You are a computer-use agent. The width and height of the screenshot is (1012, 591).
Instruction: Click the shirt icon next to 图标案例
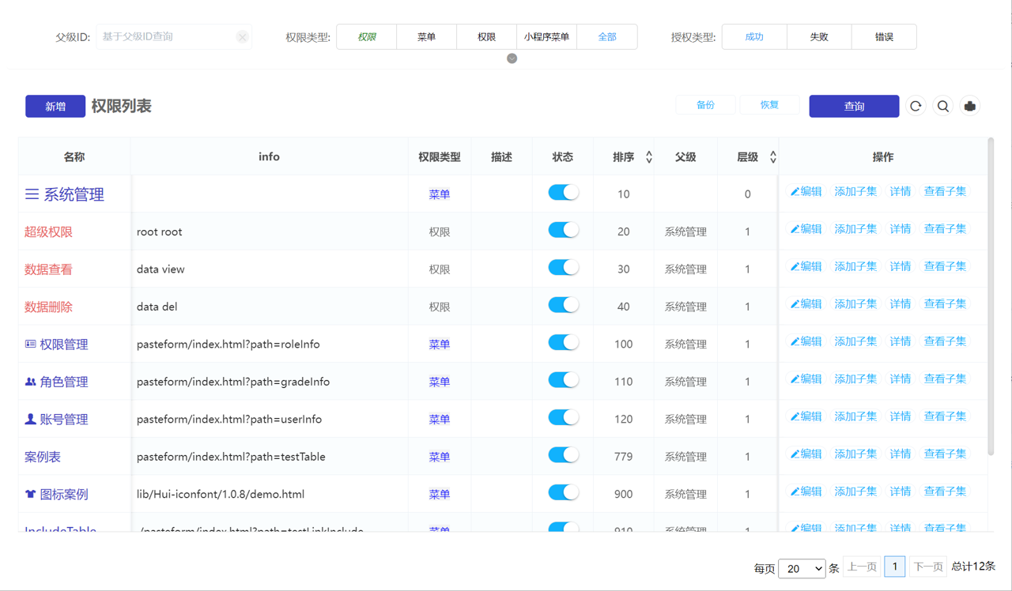click(30, 495)
